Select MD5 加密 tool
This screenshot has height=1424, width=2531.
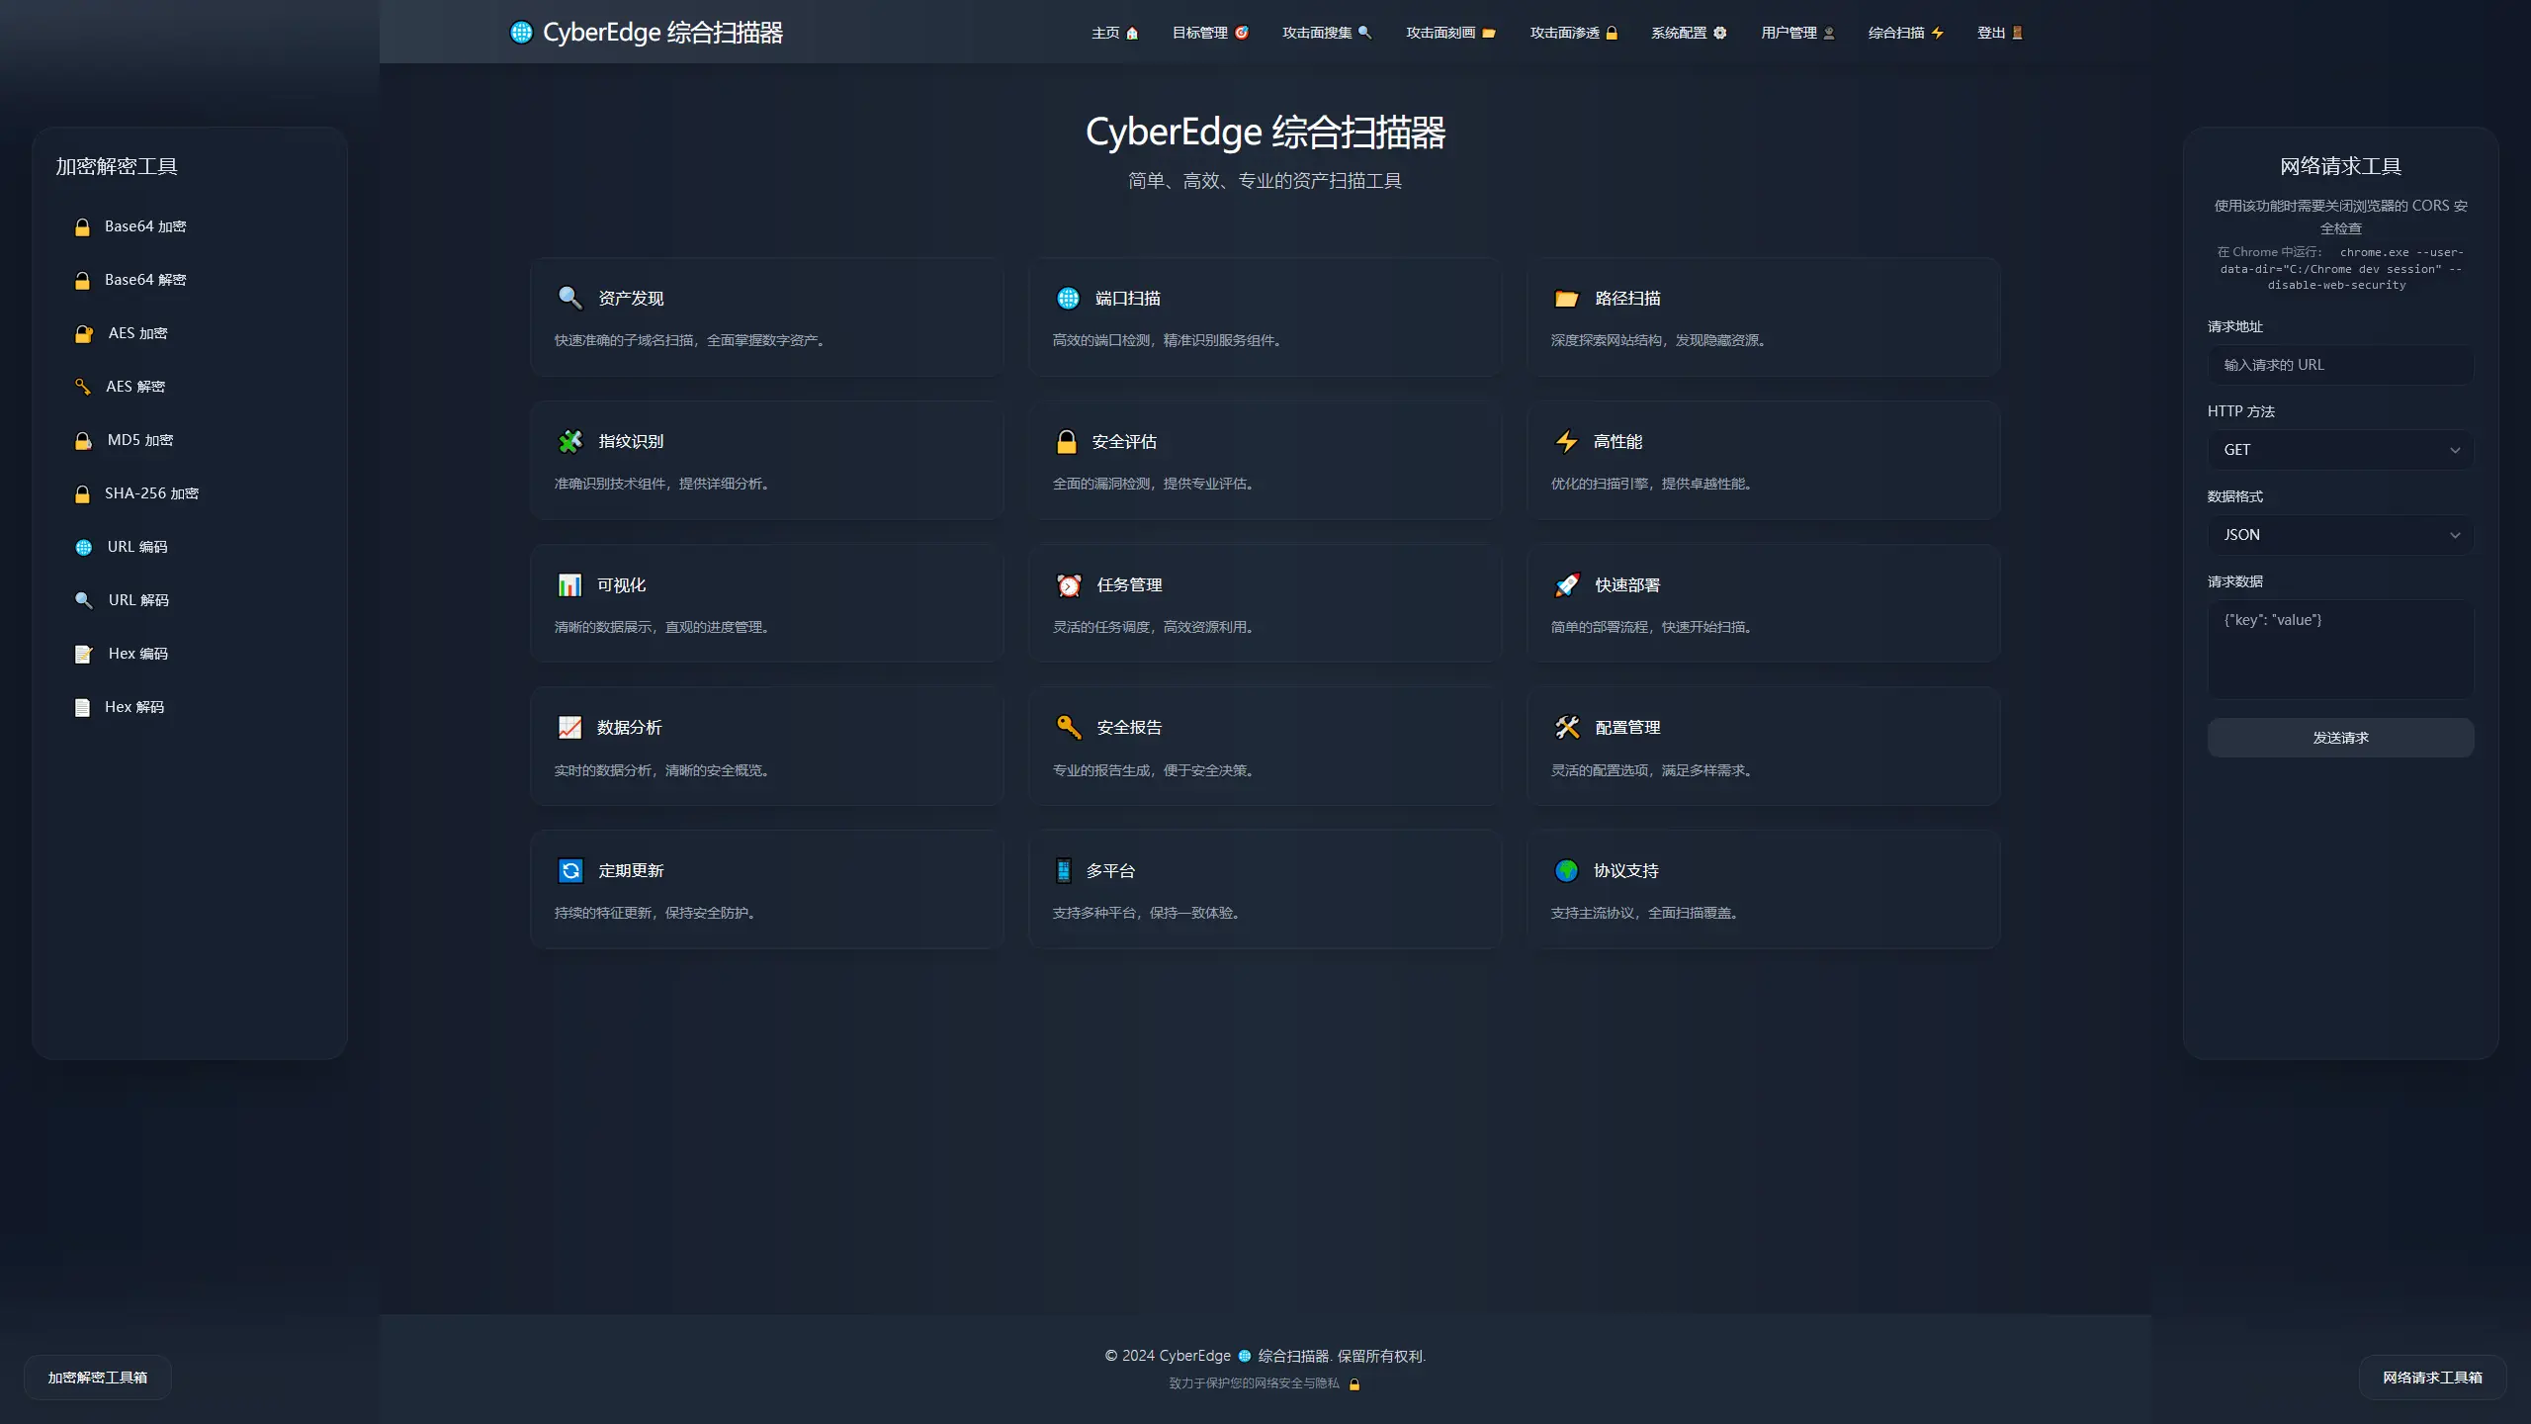tap(190, 440)
